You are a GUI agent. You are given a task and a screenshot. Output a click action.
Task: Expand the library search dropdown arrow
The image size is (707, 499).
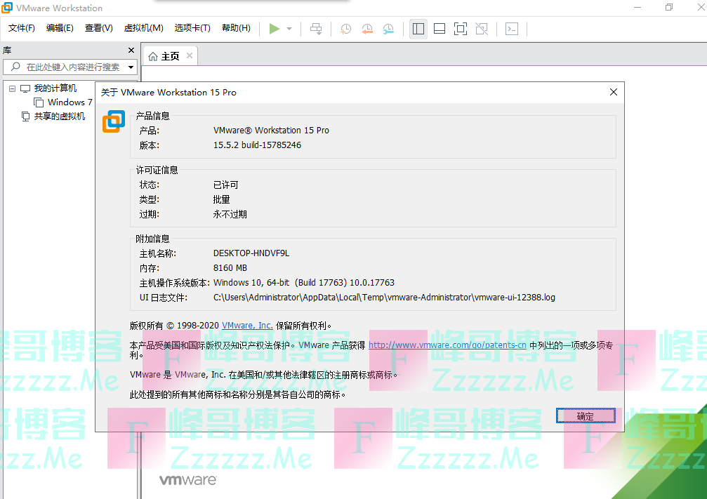point(131,67)
